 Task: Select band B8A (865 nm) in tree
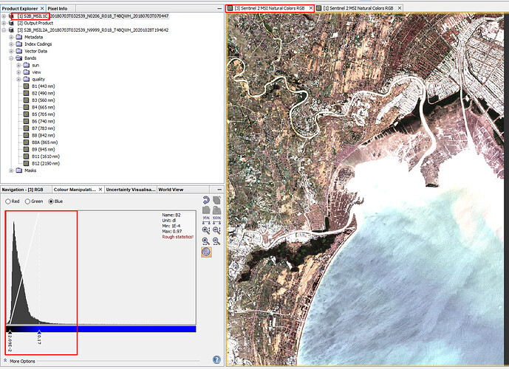45,142
